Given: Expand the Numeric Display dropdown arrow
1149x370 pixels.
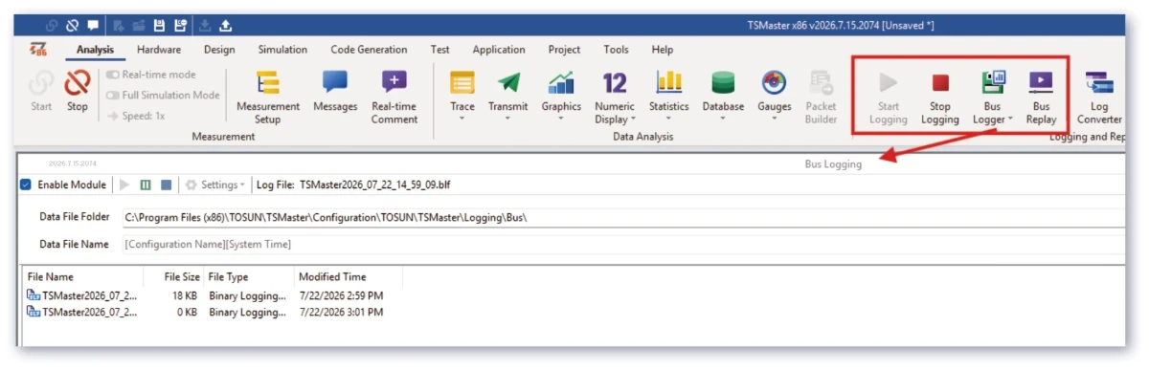Looking at the screenshot, I should tap(634, 120).
